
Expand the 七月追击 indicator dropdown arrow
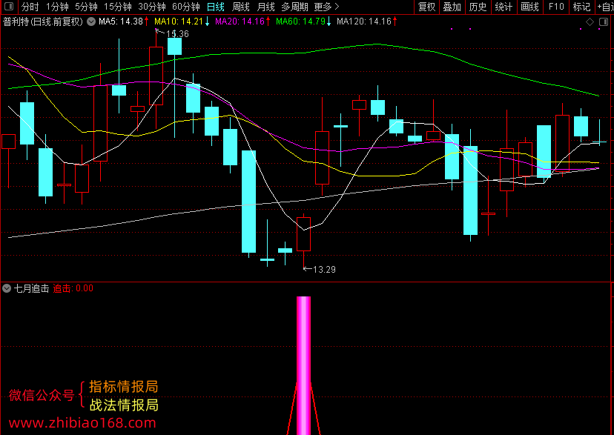coord(7,289)
